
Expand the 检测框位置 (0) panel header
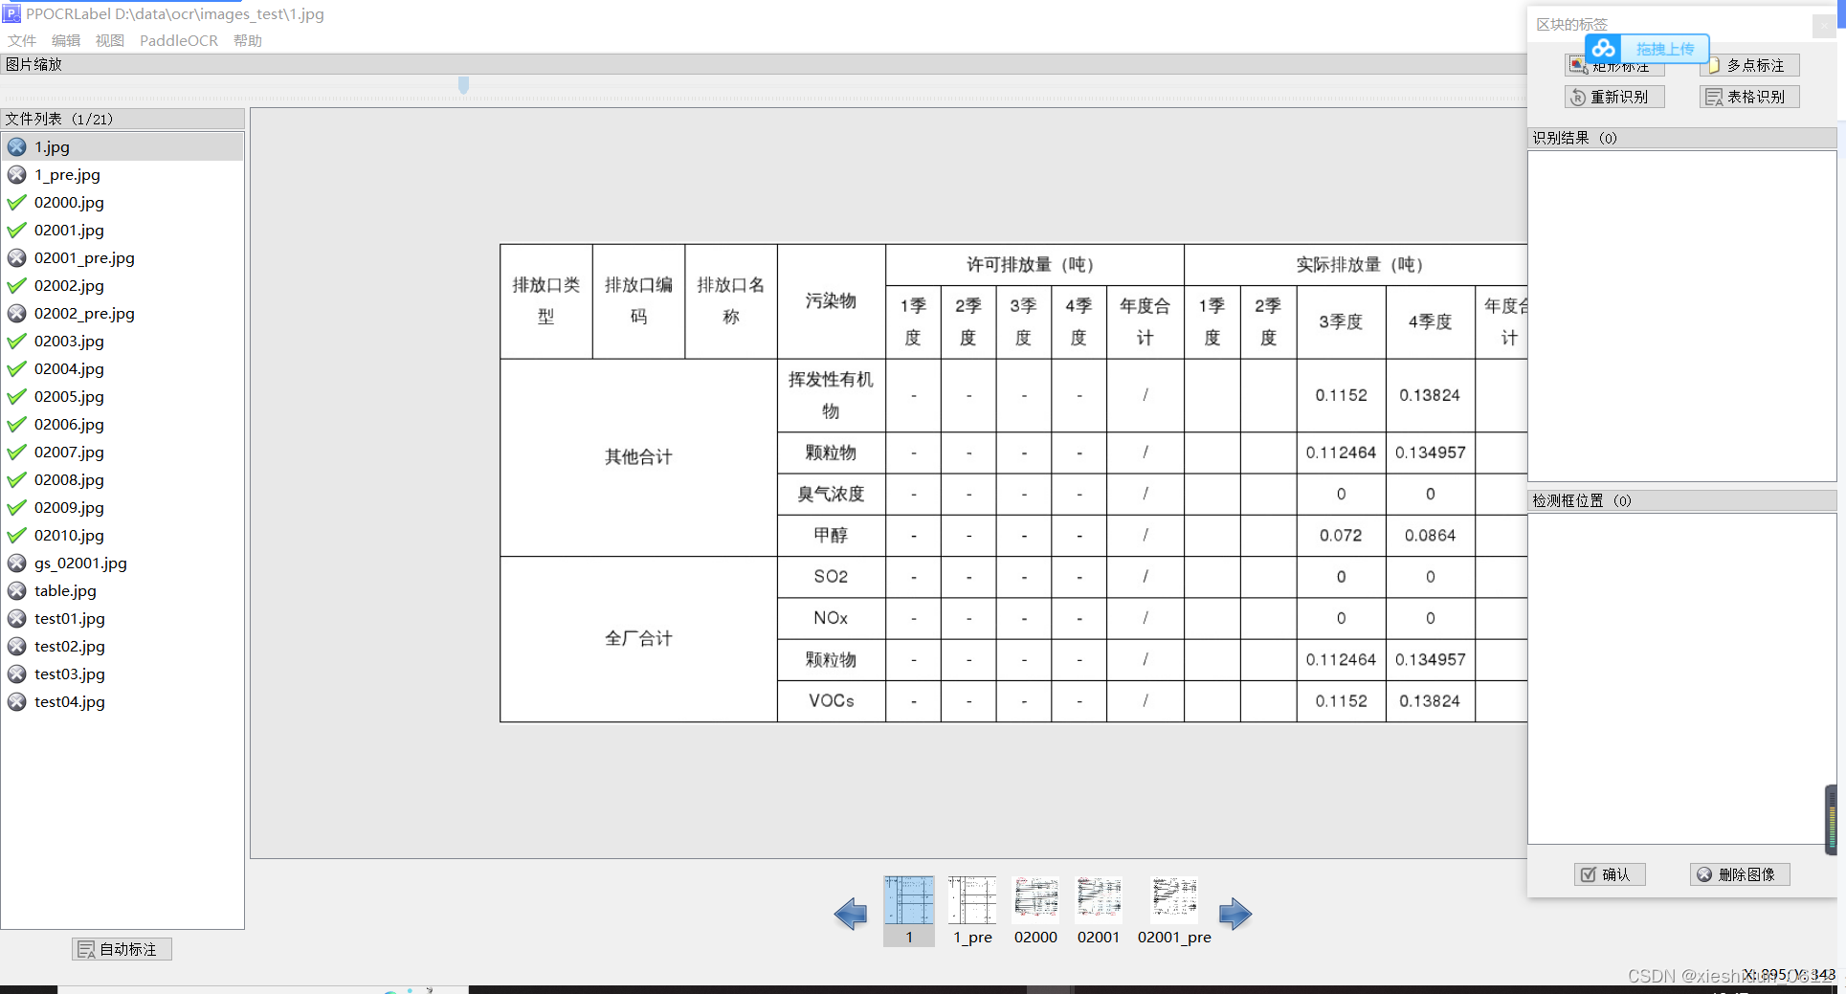[1581, 500]
